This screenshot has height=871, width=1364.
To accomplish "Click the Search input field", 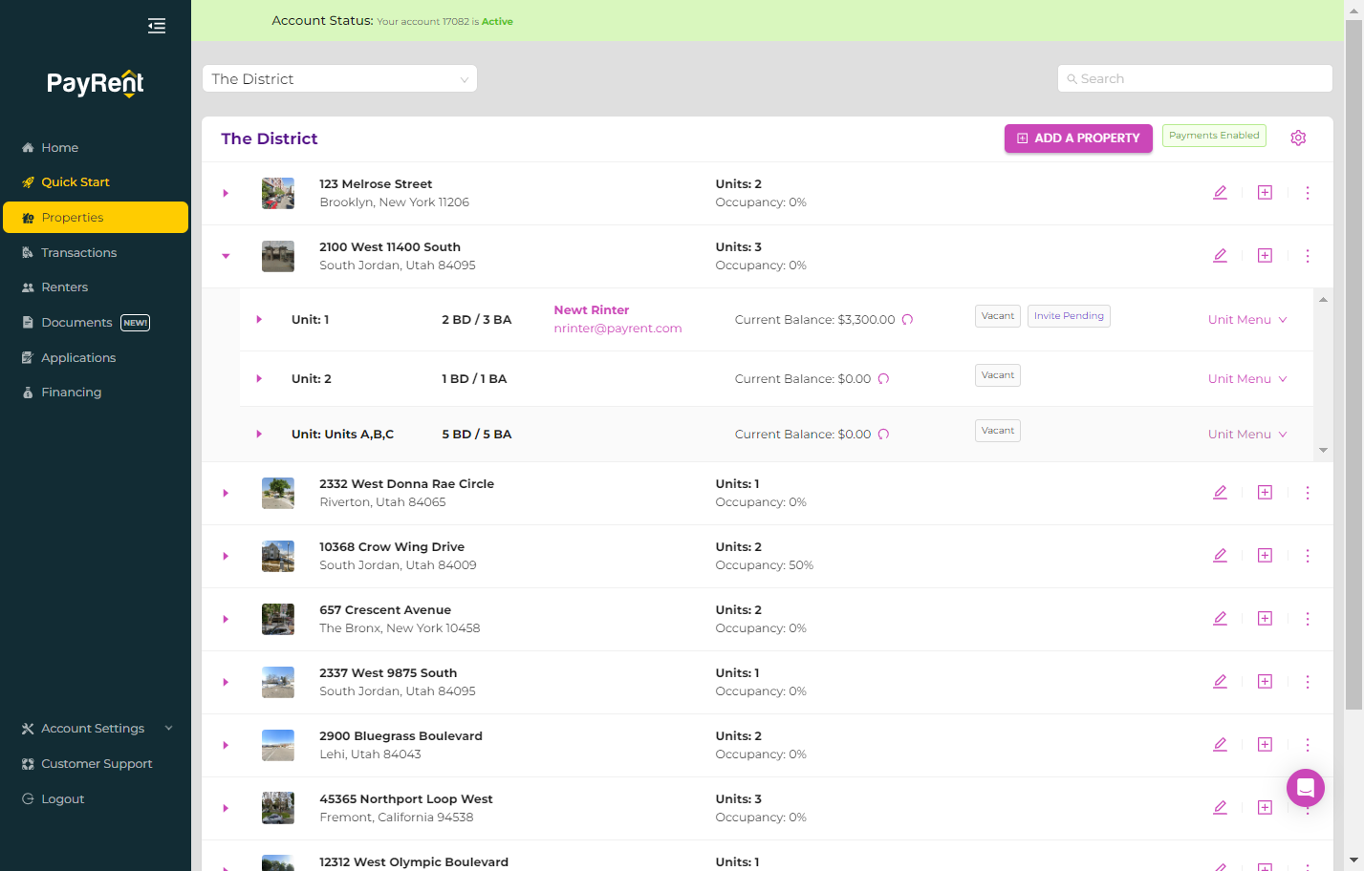I will click(x=1195, y=78).
